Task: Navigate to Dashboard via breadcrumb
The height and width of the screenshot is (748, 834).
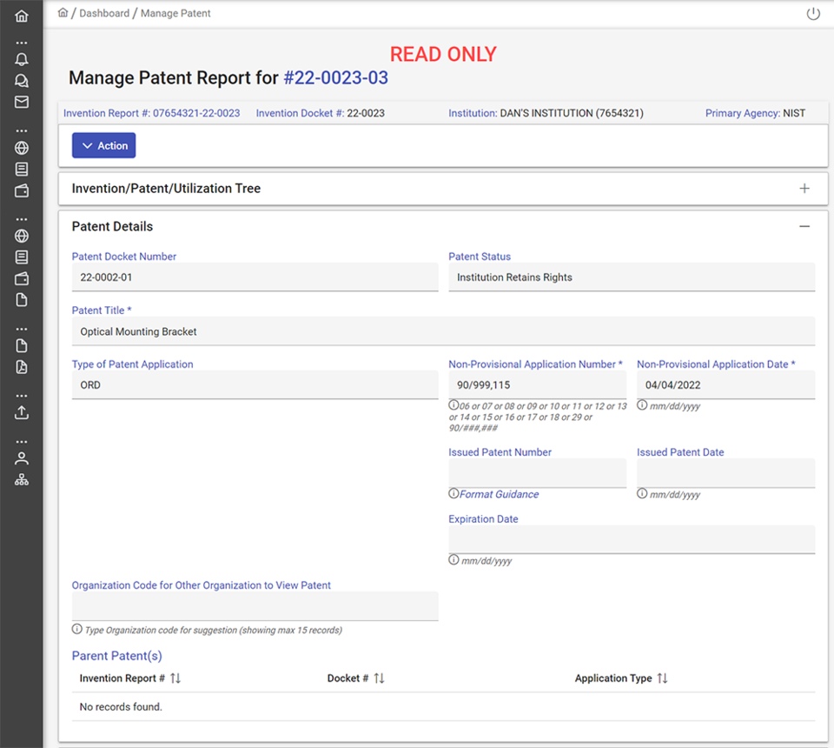Action: (104, 13)
